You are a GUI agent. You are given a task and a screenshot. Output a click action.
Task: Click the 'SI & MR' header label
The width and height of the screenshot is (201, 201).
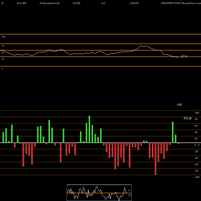point(21,3)
